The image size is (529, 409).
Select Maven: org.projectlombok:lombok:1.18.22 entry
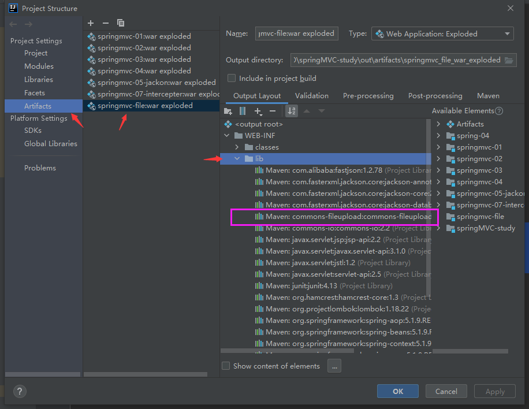click(x=326, y=309)
